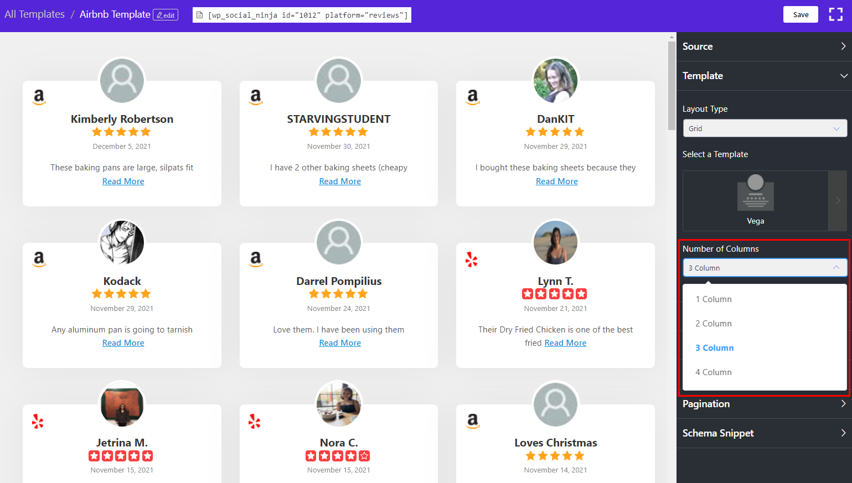Click the fullscreen icon in top bar

(x=835, y=15)
